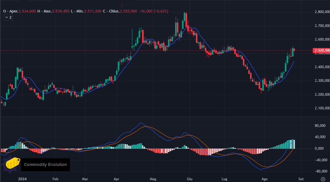Image resolution: width=330 pixels, height=182 pixels.
Task: Select the red current price label 2.520,90
Action: point(322,50)
